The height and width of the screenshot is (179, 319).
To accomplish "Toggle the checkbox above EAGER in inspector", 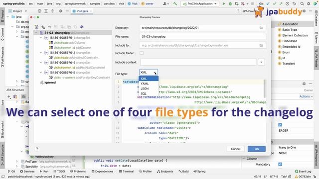I will tap(280, 125).
